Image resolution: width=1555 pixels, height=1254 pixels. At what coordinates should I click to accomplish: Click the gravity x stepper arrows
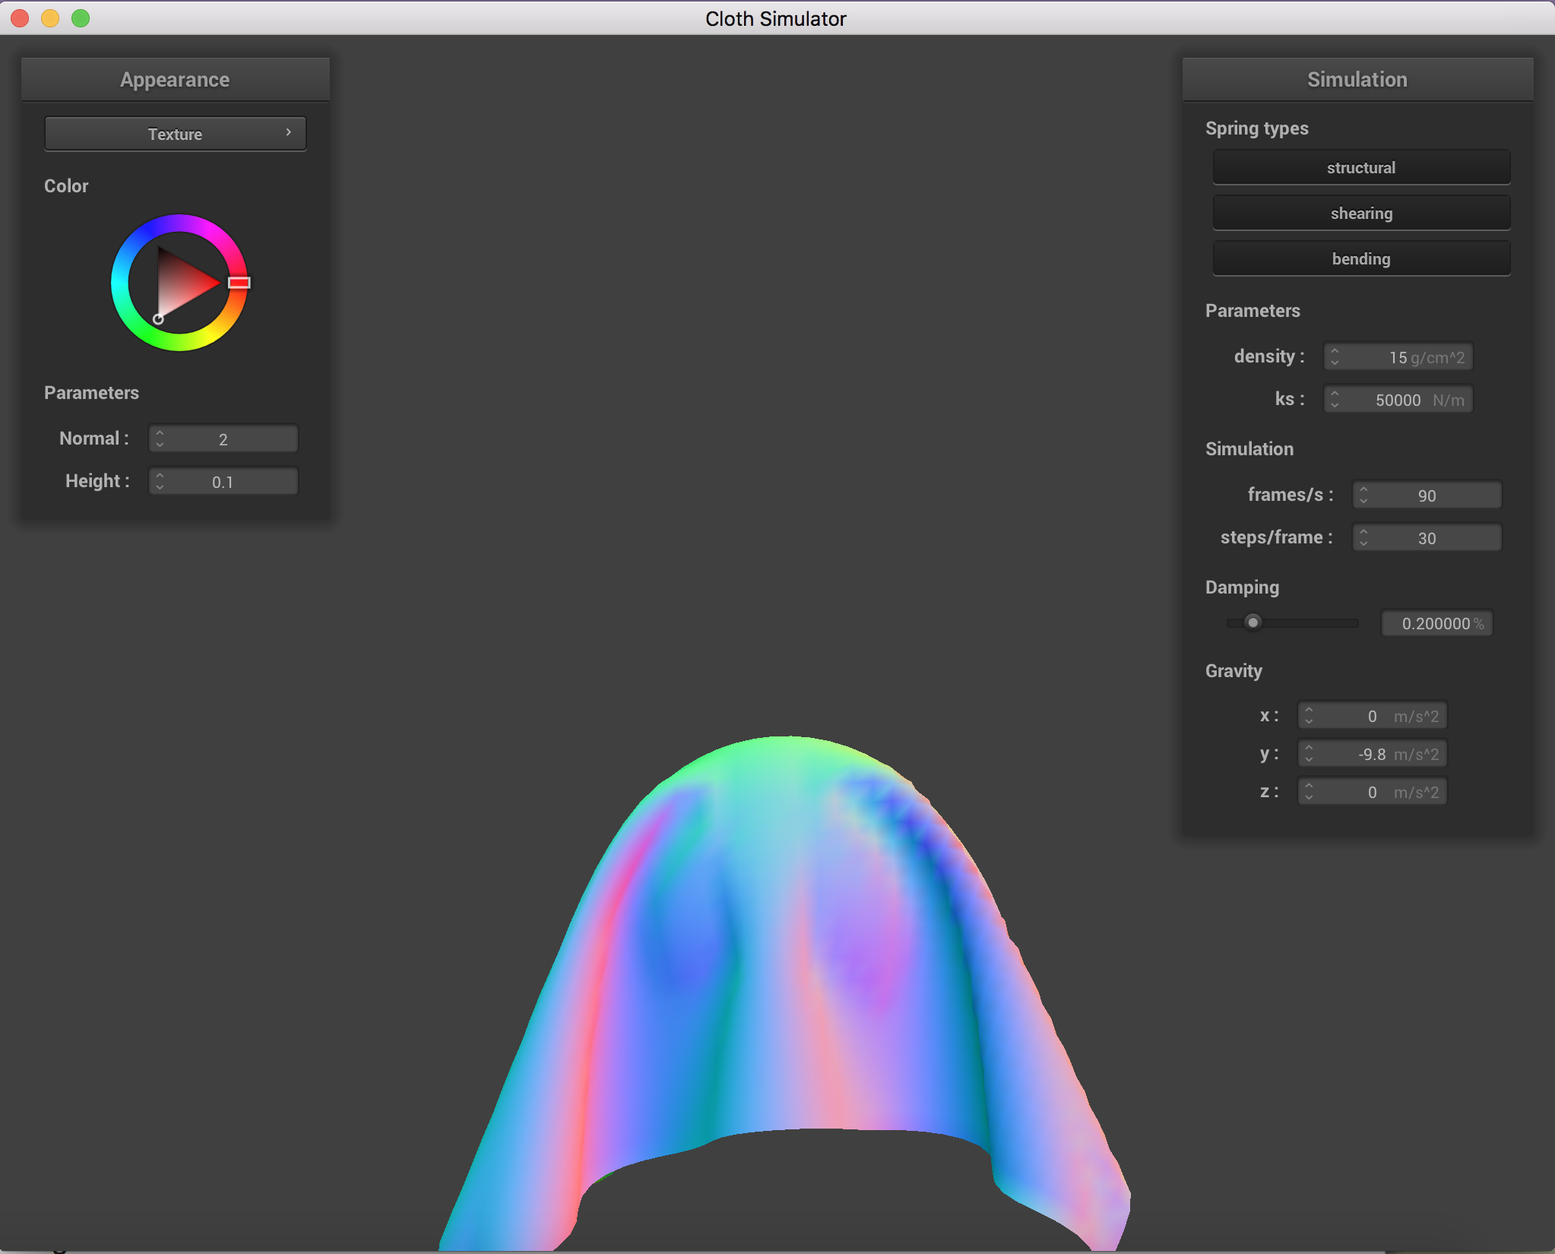[1309, 715]
